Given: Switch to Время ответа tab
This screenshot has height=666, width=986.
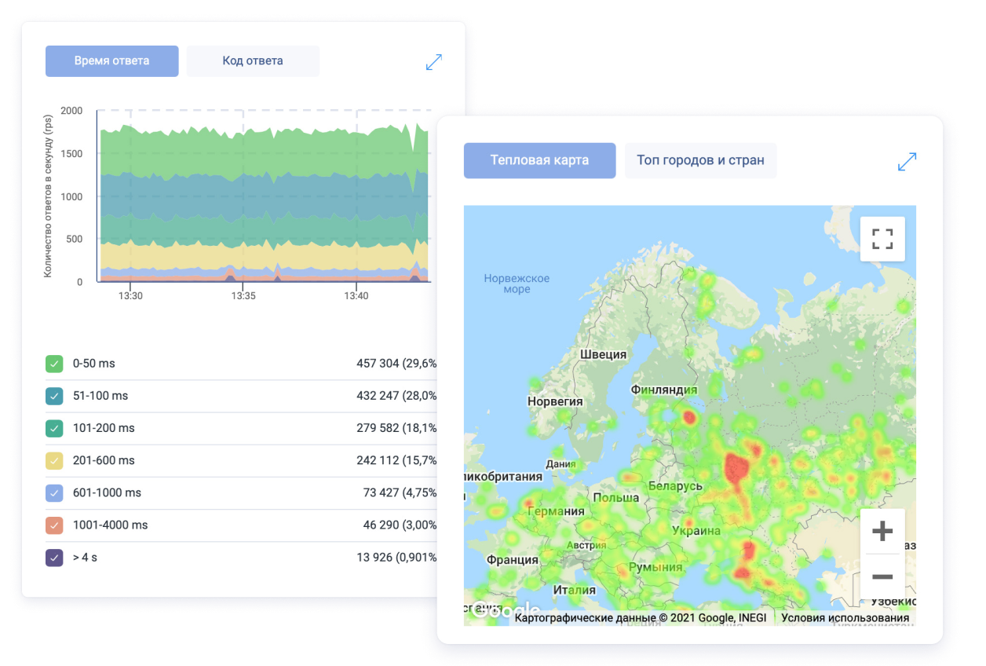Looking at the screenshot, I should 111,61.
